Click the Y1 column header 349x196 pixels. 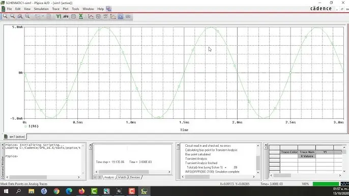pos(325,152)
